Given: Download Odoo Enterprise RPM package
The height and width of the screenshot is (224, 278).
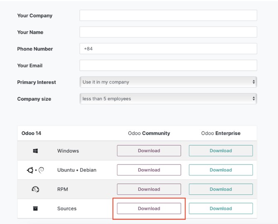Looking at the screenshot, I should click(x=221, y=189).
